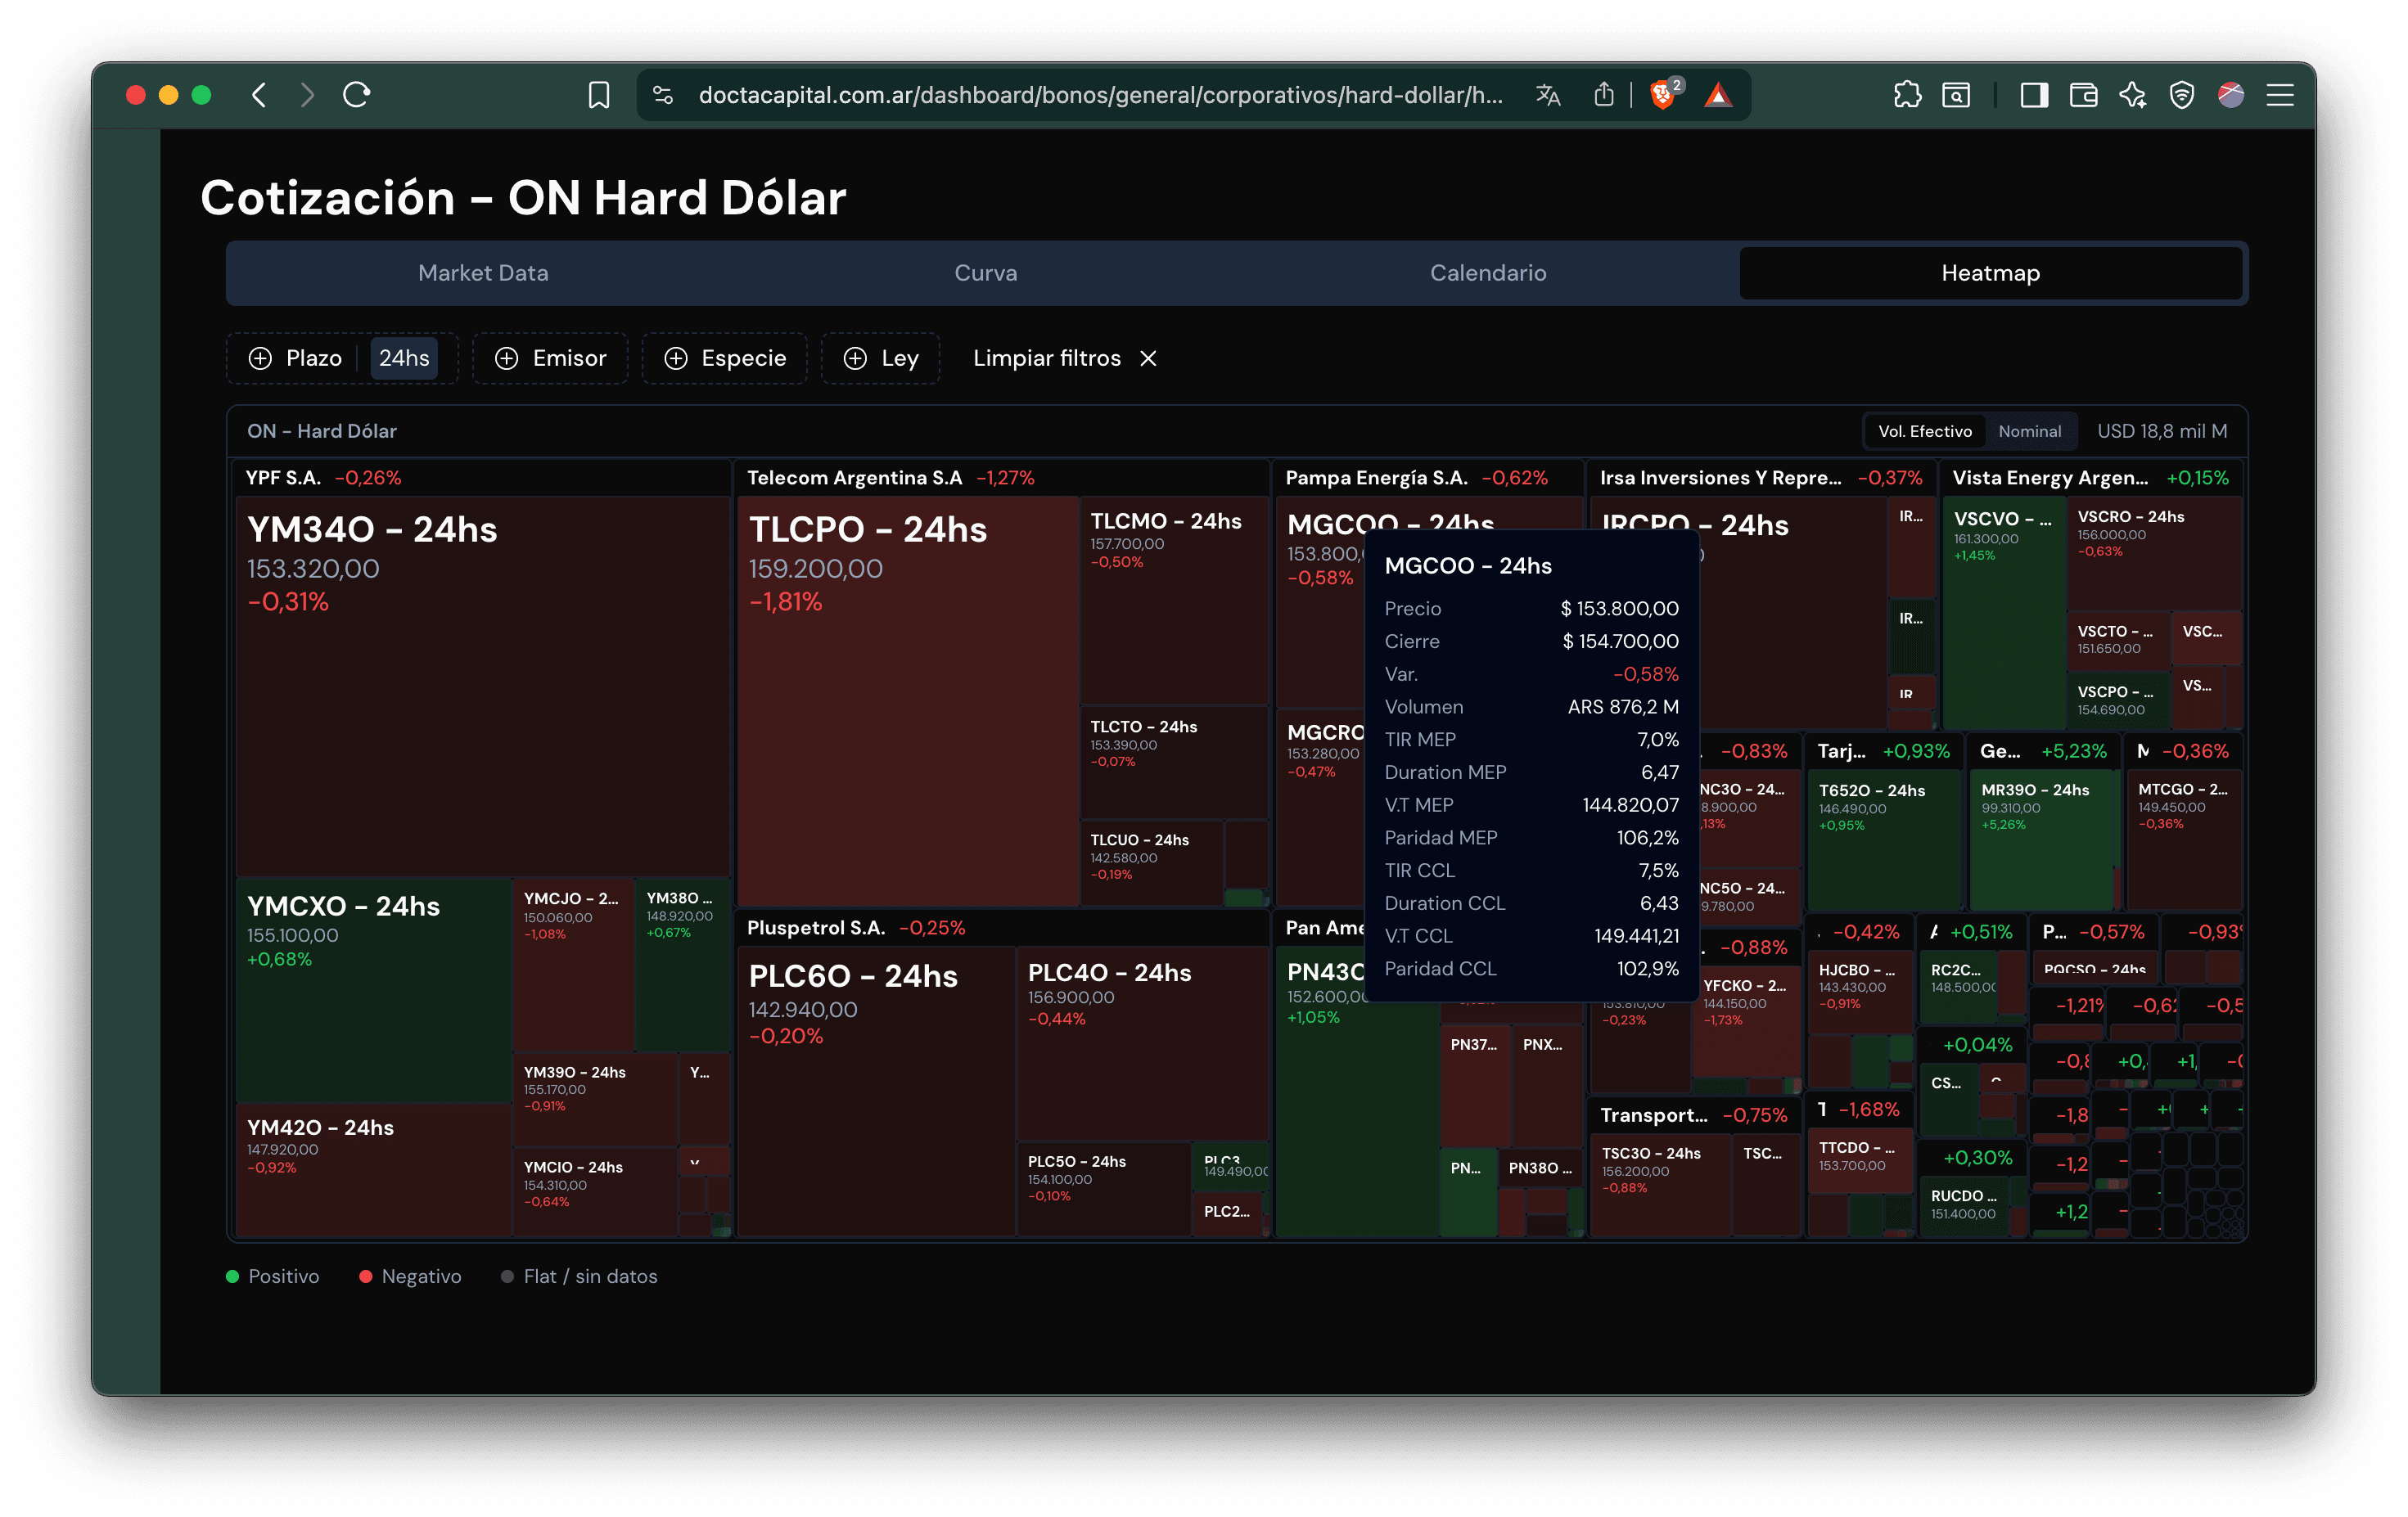Click the green Positivo legend dot

pos(233,1277)
